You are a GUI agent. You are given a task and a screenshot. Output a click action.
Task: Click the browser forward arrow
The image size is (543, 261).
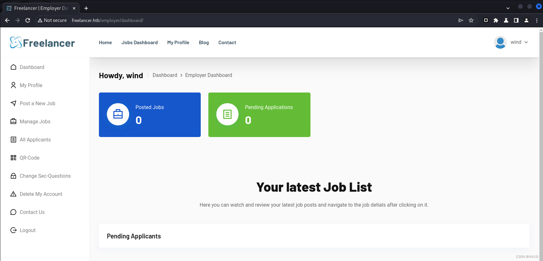[17, 20]
